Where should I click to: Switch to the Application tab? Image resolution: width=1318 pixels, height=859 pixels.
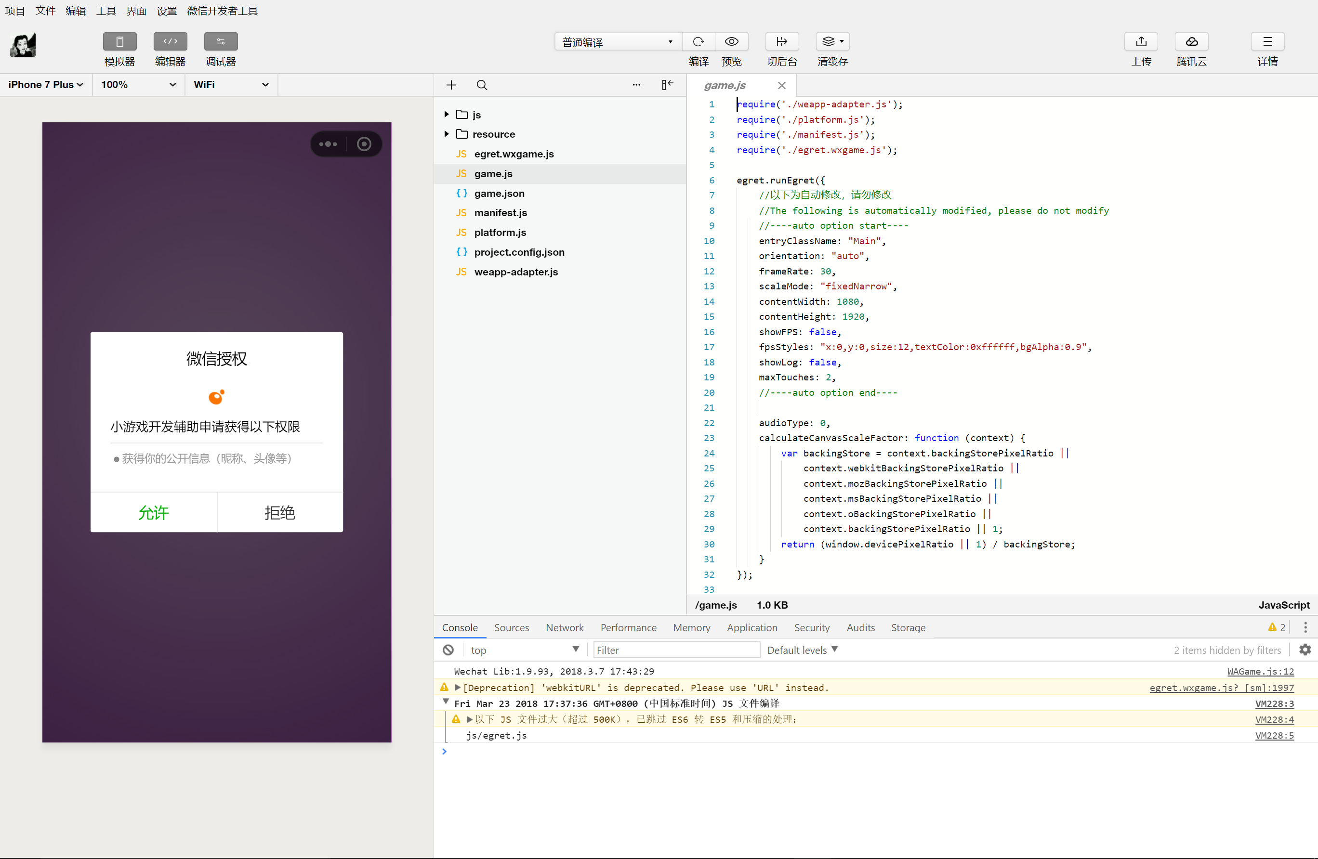click(x=752, y=628)
